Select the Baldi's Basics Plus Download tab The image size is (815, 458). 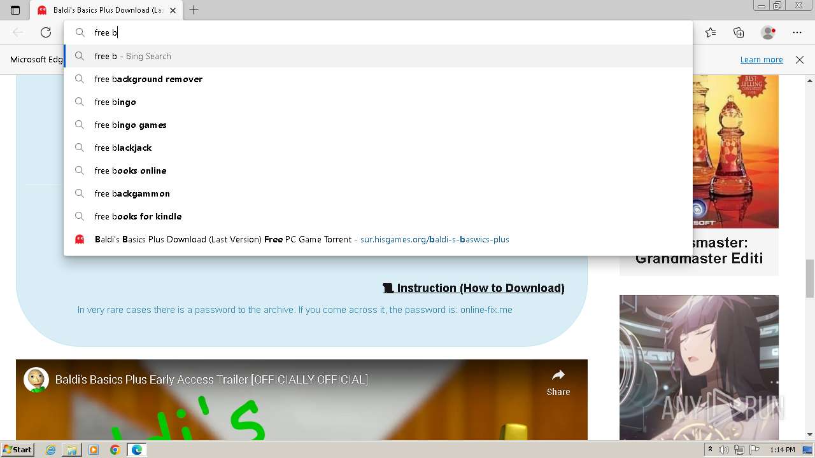[x=107, y=10]
